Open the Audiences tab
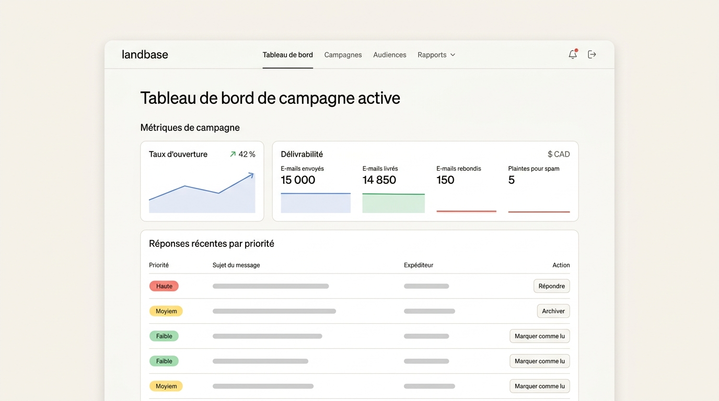 (390, 55)
